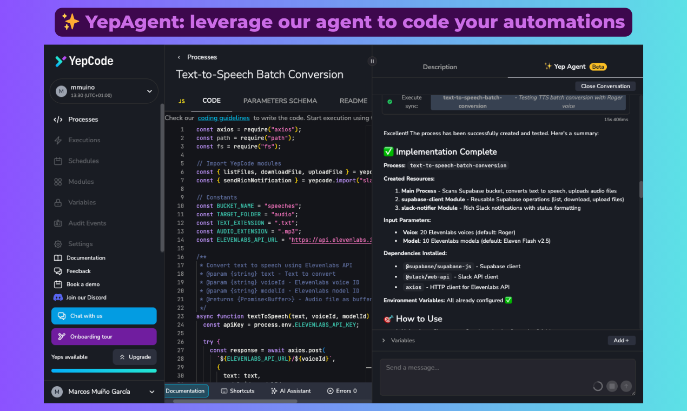The height and width of the screenshot is (411, 687).
Task: Open the coding guidelines link
Action: point(223,117)
